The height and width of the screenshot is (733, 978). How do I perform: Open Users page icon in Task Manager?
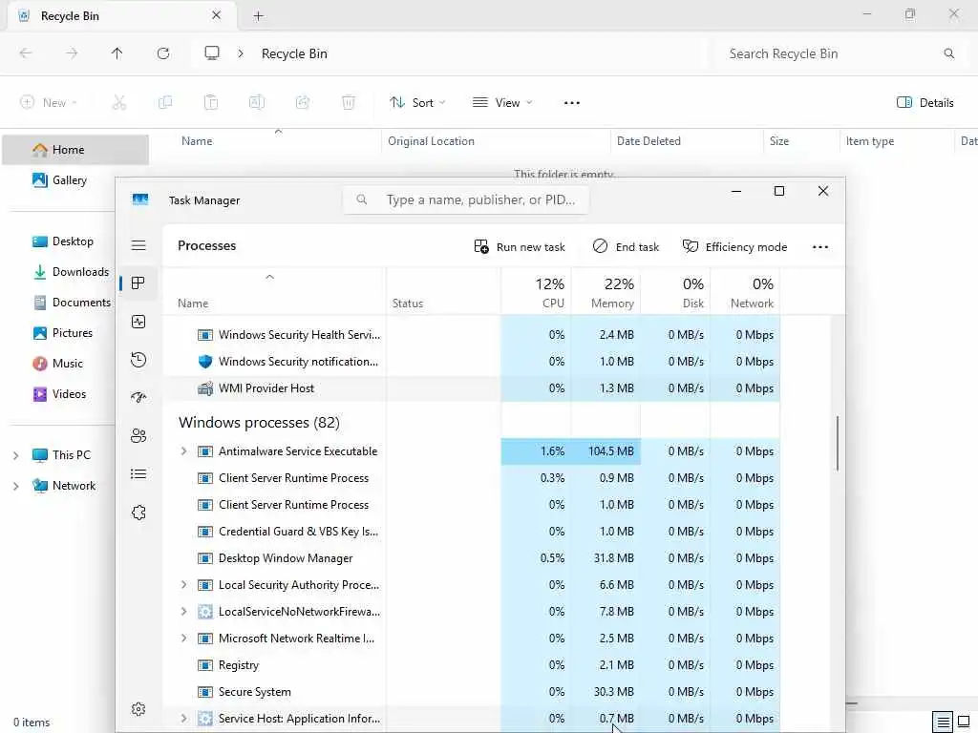[138, 435]
